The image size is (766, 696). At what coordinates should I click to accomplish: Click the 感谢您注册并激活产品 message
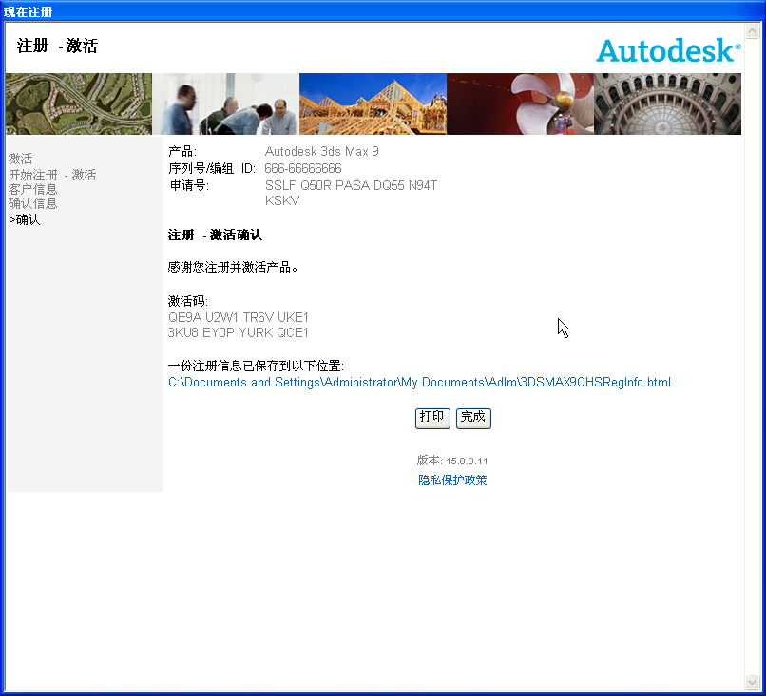233,267
